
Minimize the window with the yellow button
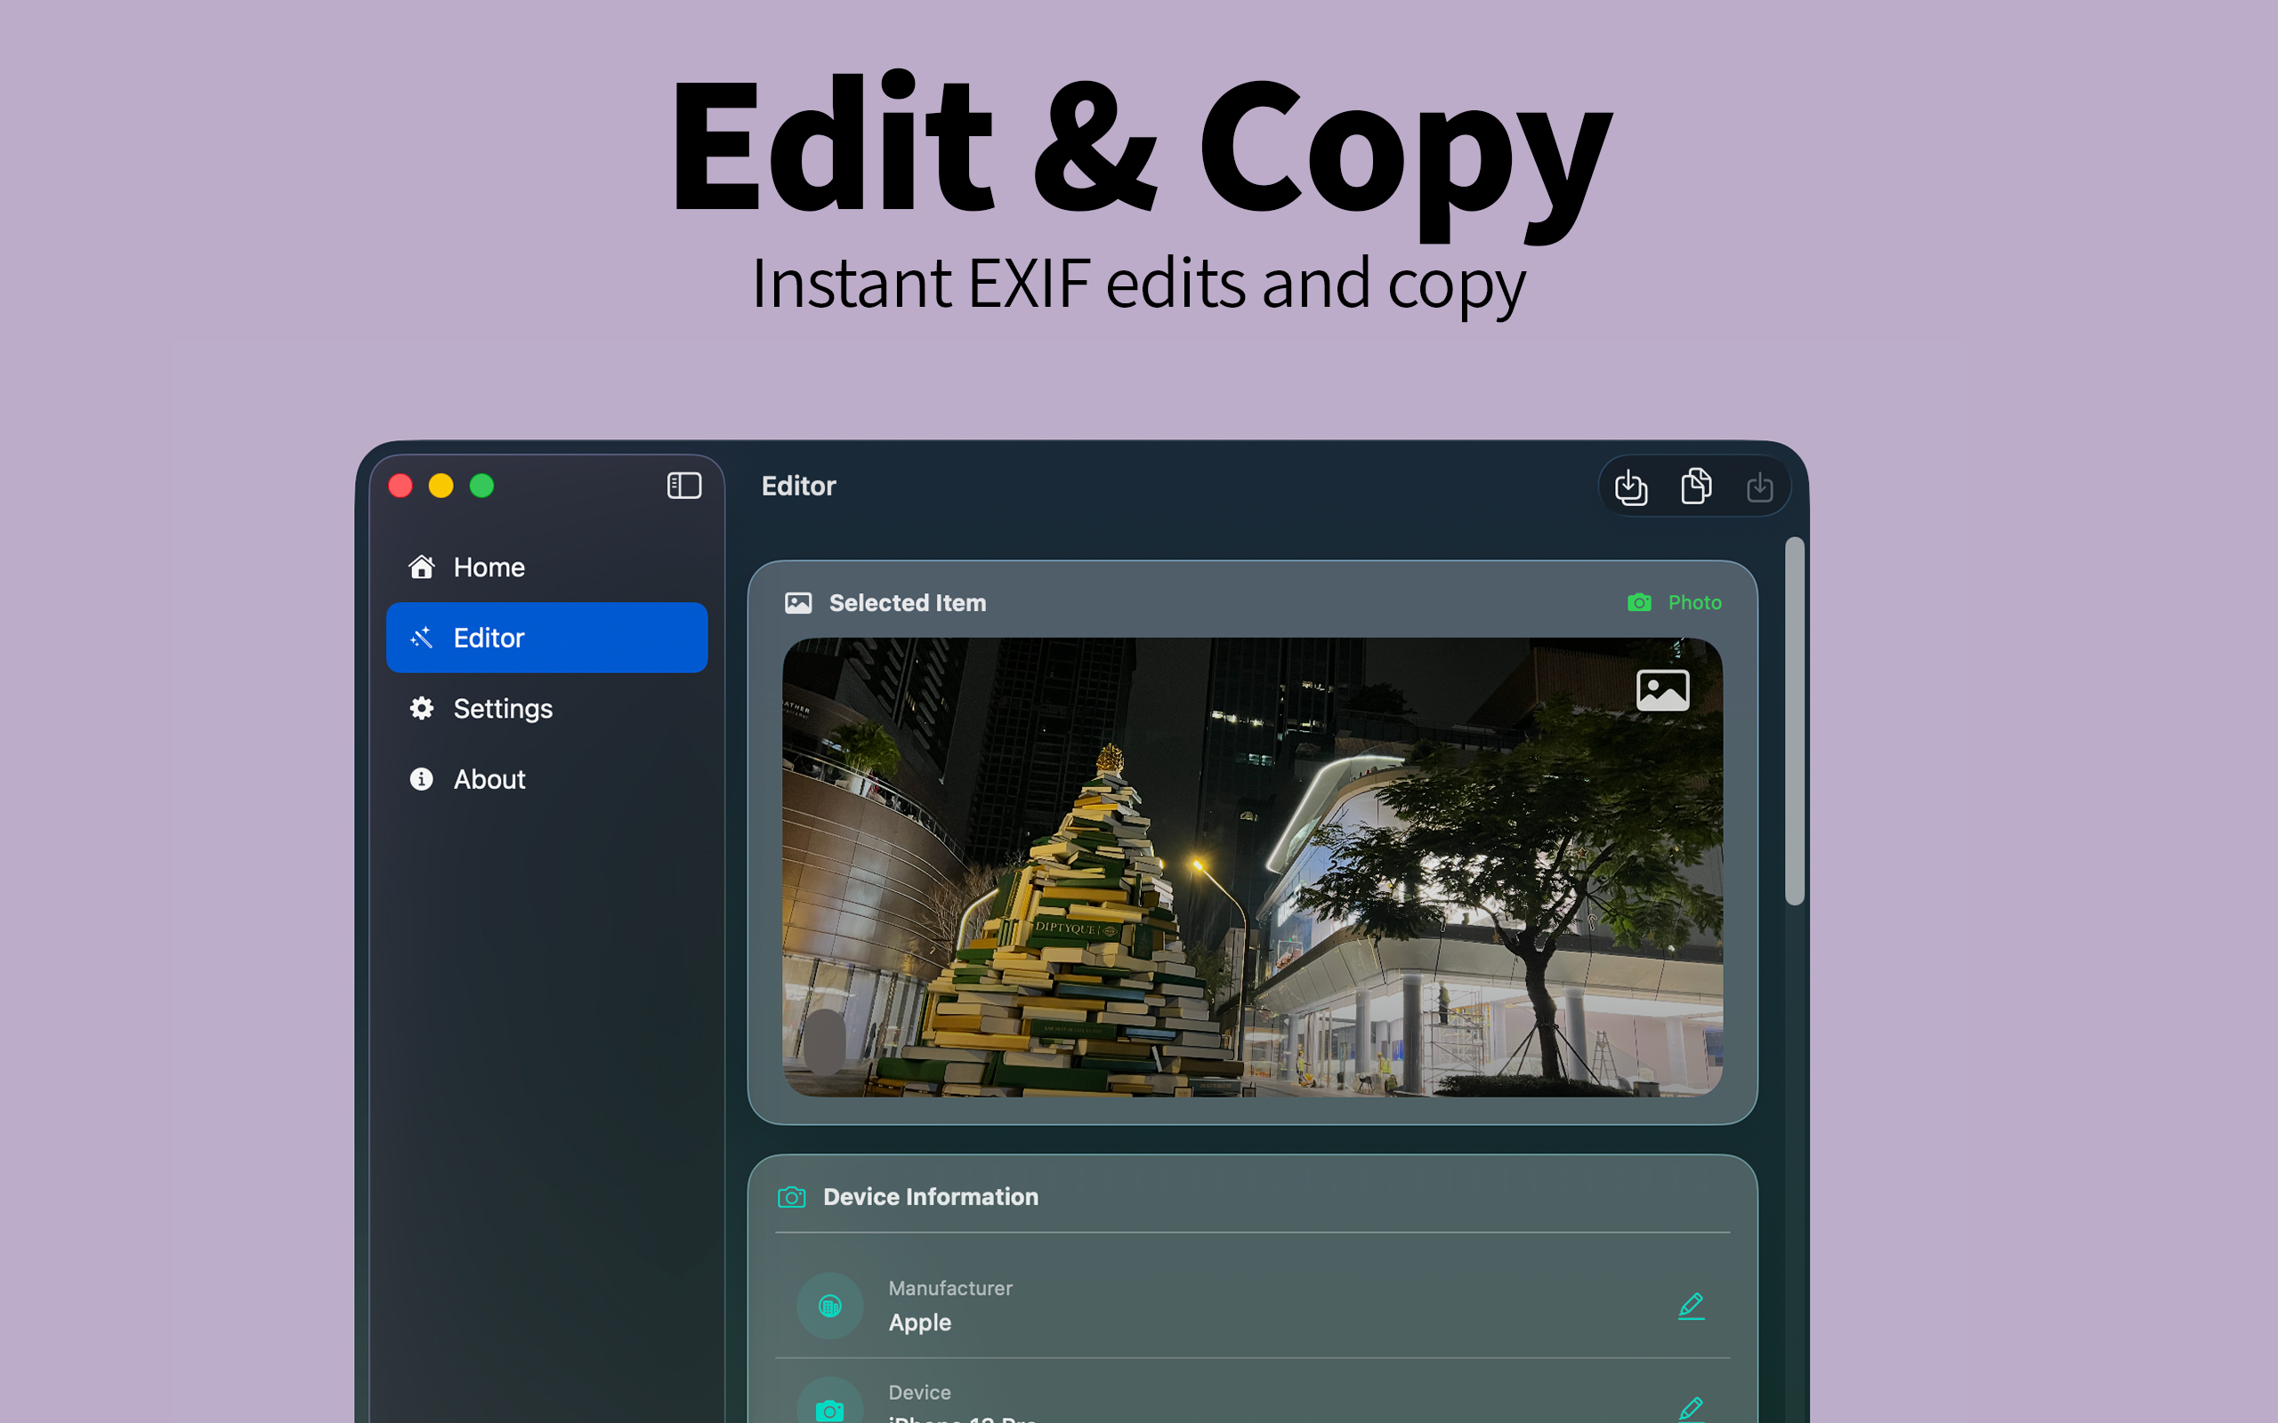(440, 486)
